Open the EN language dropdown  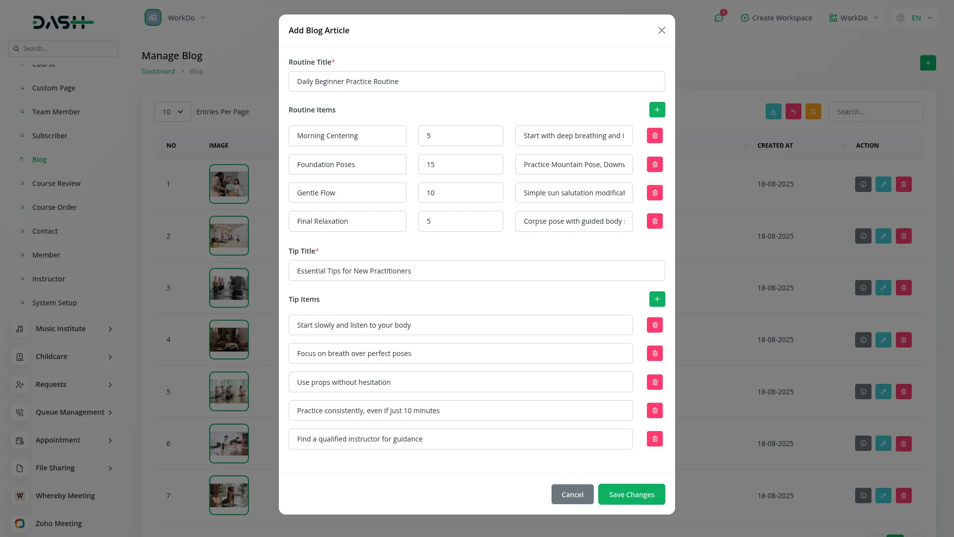(915, 18)
